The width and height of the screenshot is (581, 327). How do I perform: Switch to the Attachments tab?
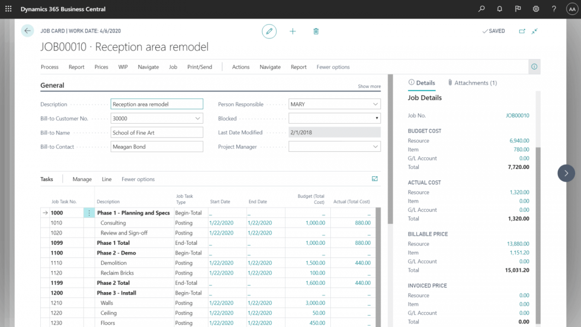tap(472, 83)
